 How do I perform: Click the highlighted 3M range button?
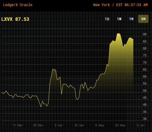coord(143,19)
